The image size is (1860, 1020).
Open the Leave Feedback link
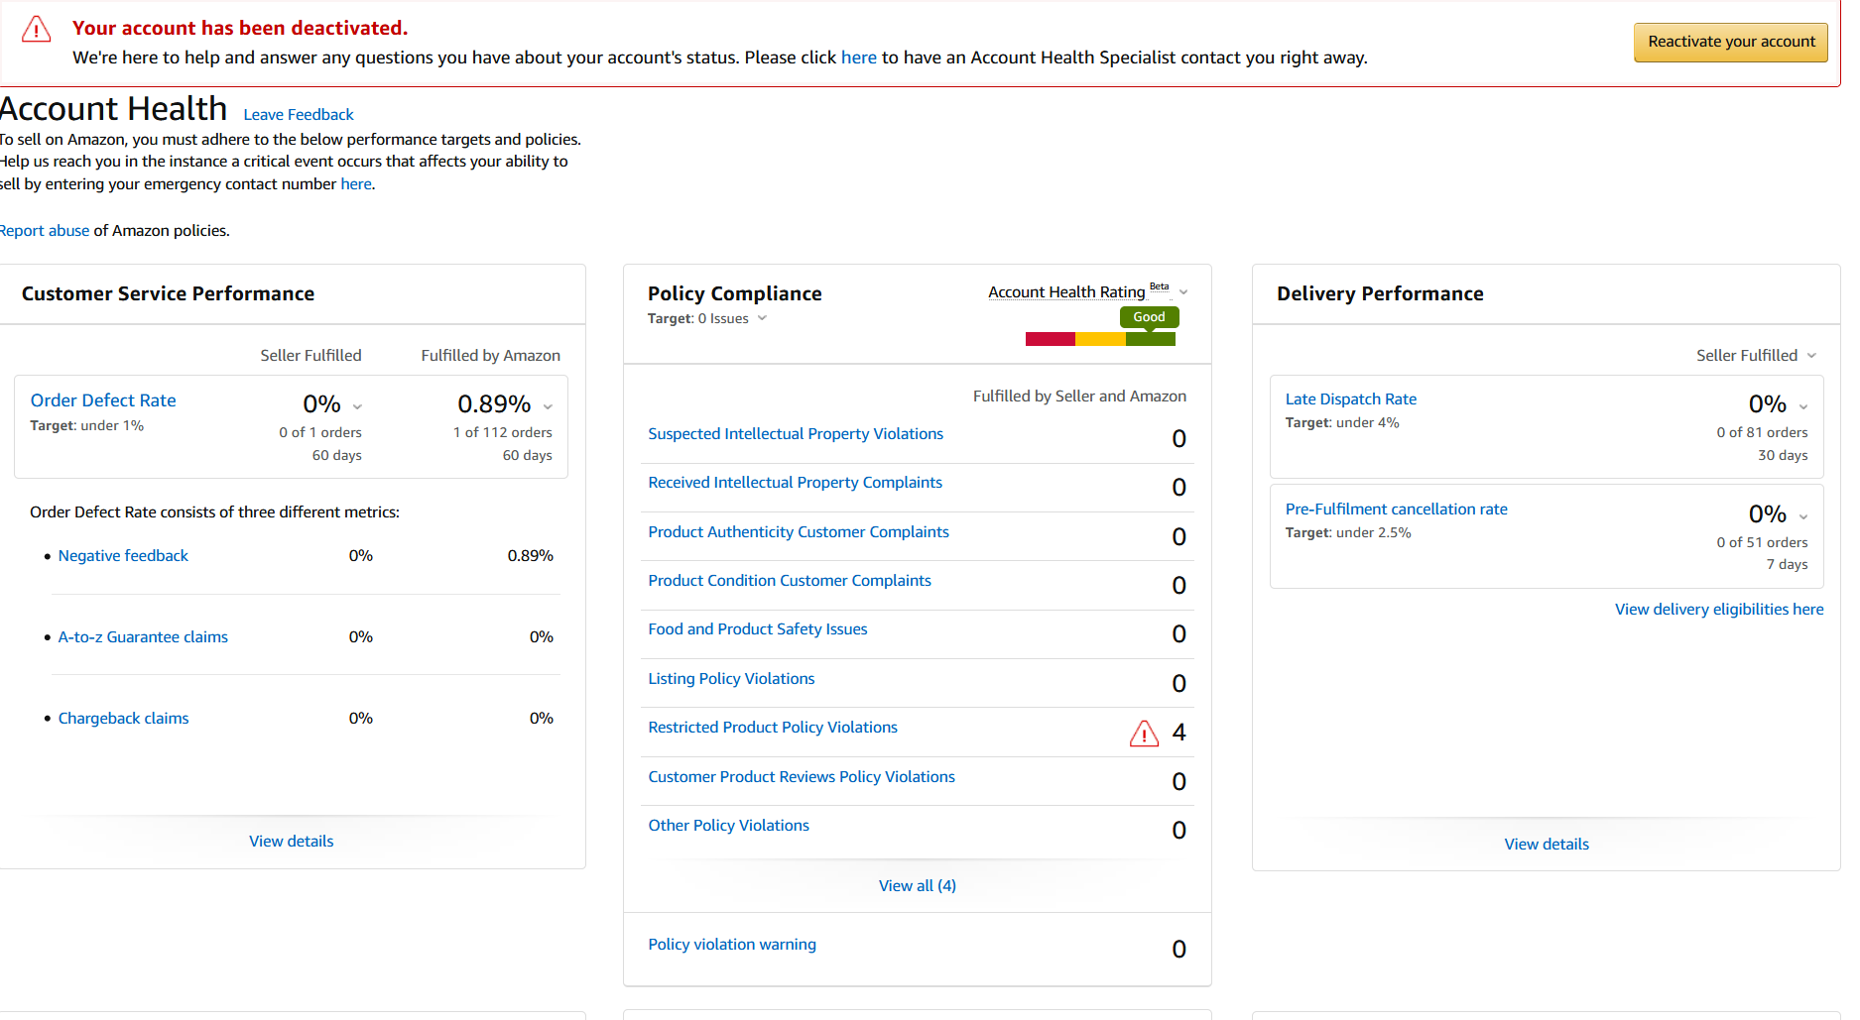pos(299,115)
